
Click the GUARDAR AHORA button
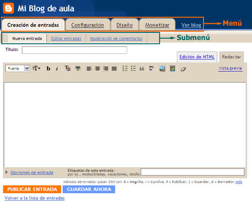point(89,189)
